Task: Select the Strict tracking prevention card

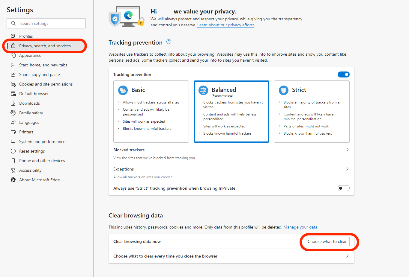Action: (312, 112)
